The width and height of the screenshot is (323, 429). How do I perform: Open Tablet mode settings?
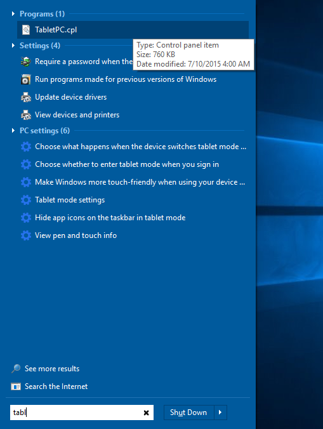[x=70, y=200]
